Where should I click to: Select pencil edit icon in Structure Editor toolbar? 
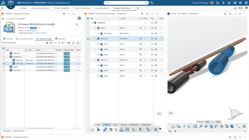[105, 130]
